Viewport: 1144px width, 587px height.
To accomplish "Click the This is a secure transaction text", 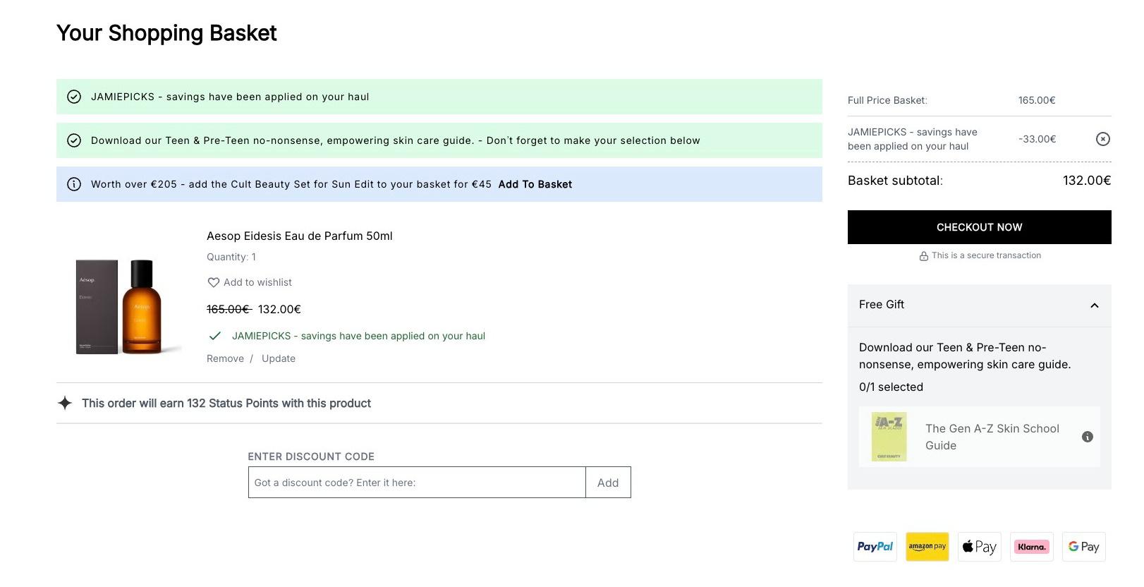I will pyautogui.click(x=986, y=255).
